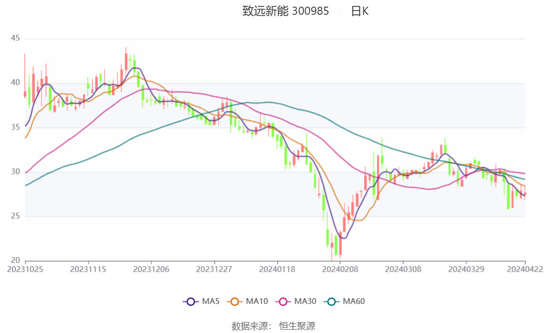Screen dimensions: 547x333
Task: Hide the MA30 line via its label
Action: pyautogui.click(x=305, y=301)
